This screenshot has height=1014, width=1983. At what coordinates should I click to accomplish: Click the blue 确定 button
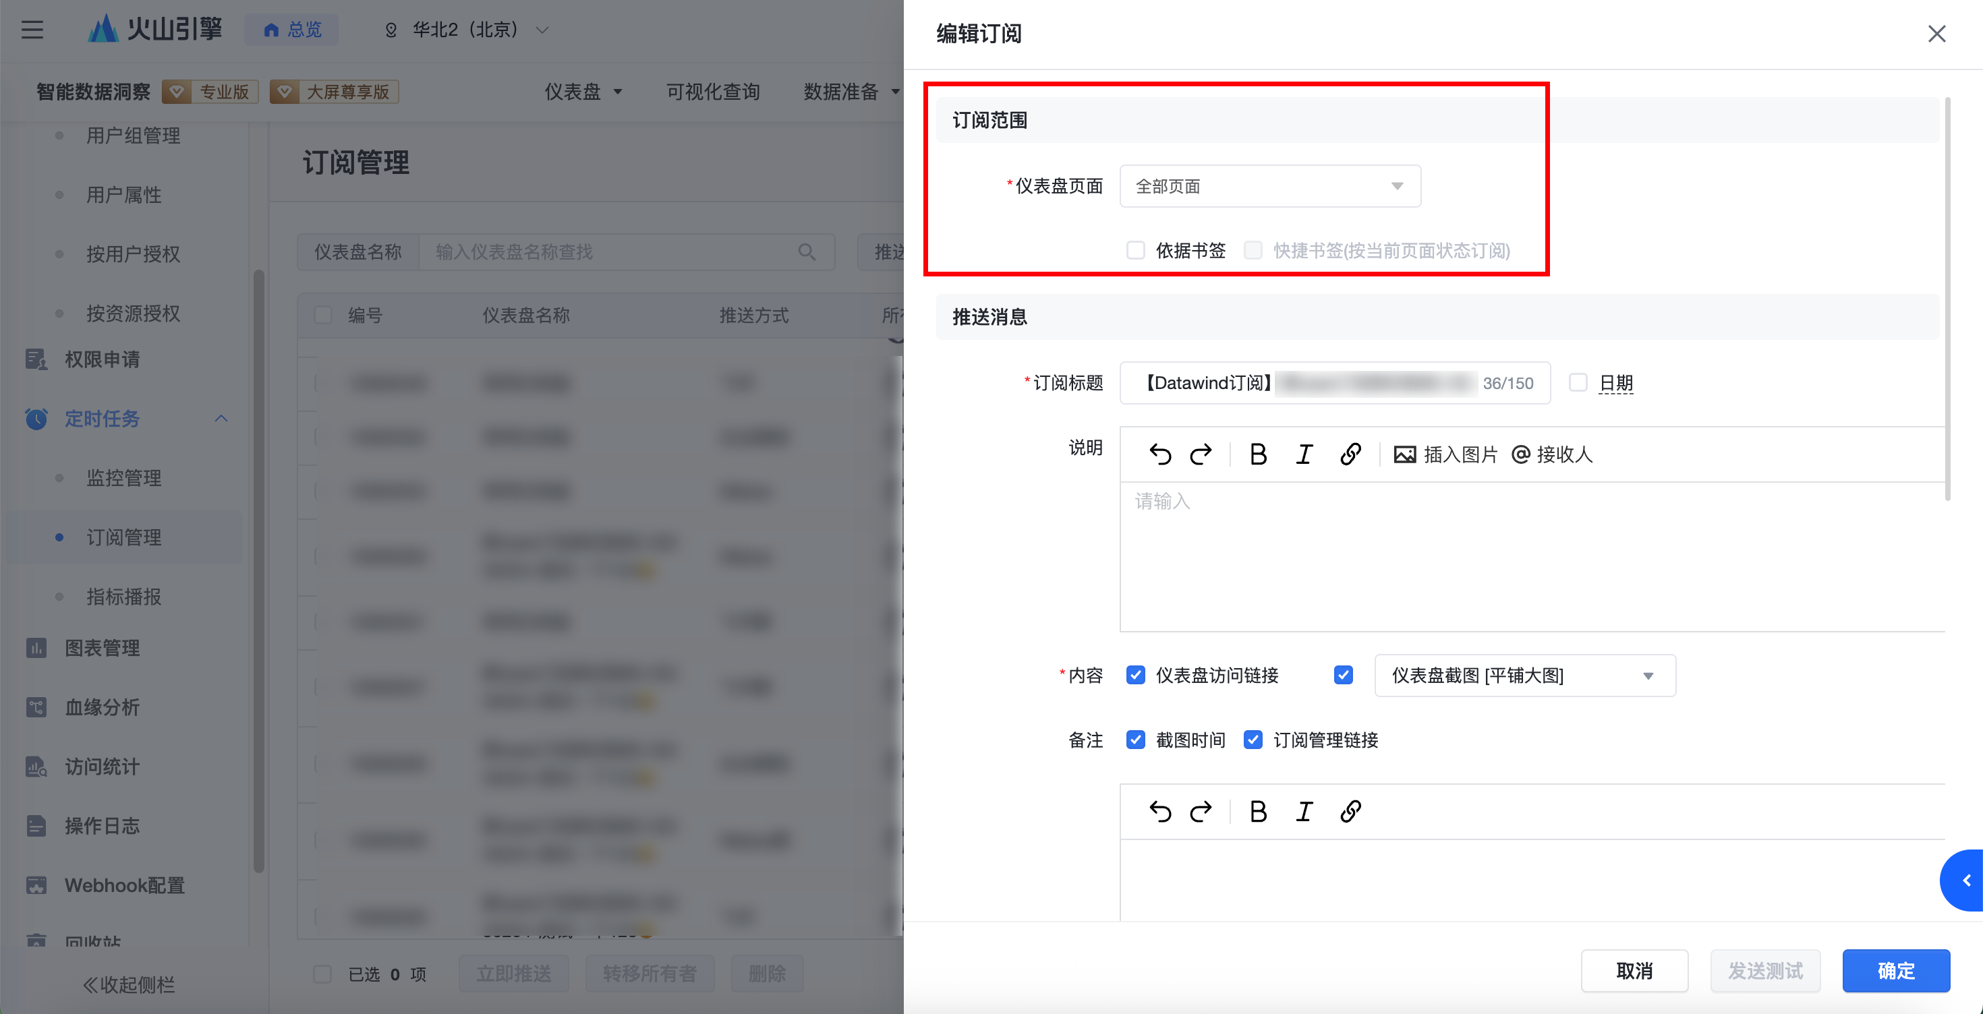point(1895,971)
